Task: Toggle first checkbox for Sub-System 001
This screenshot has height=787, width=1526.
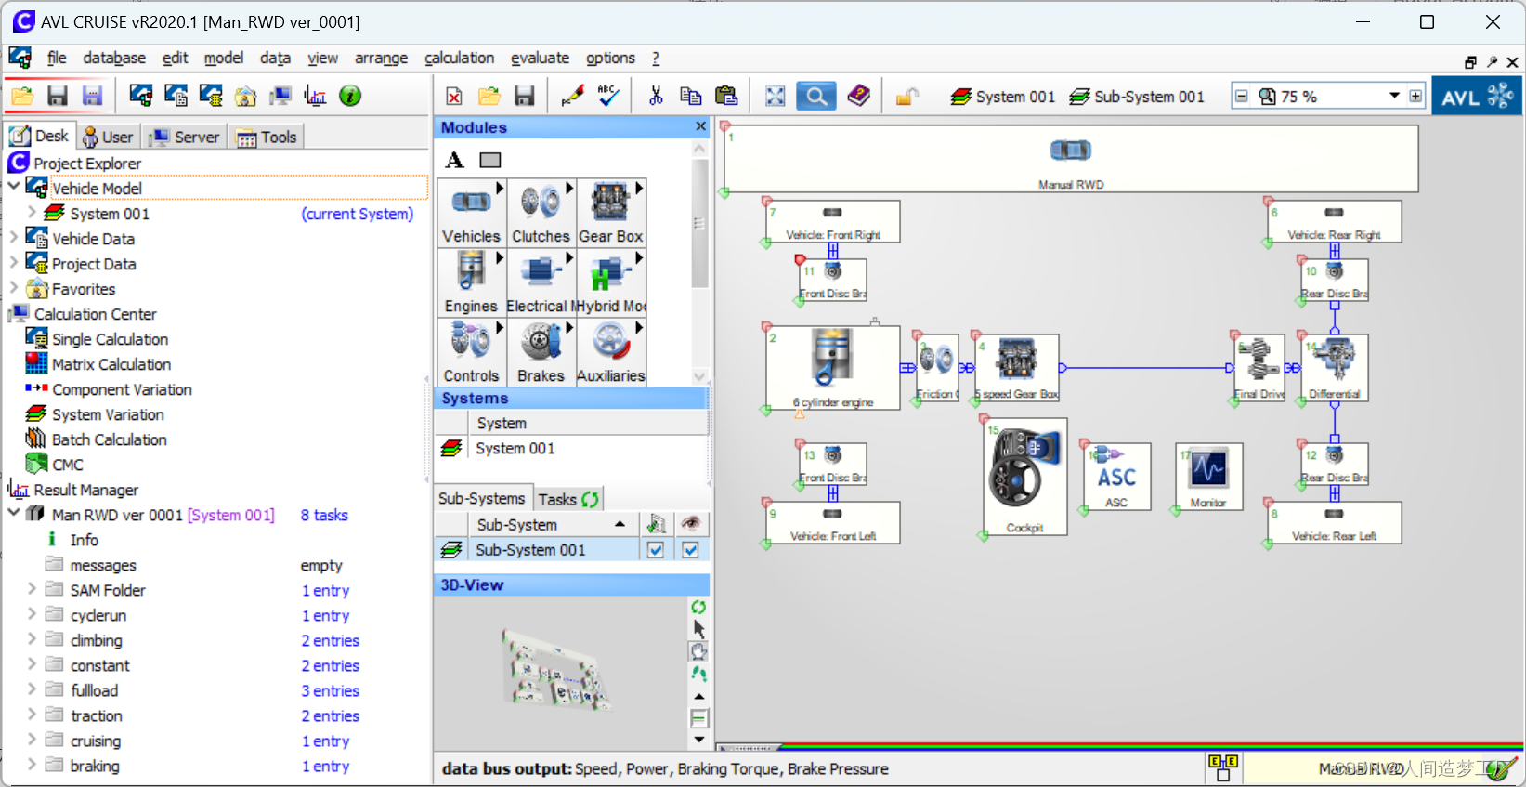Action: coord(656,550)
